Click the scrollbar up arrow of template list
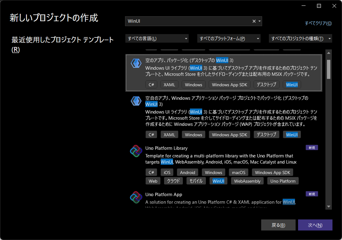 coord(329,53)
